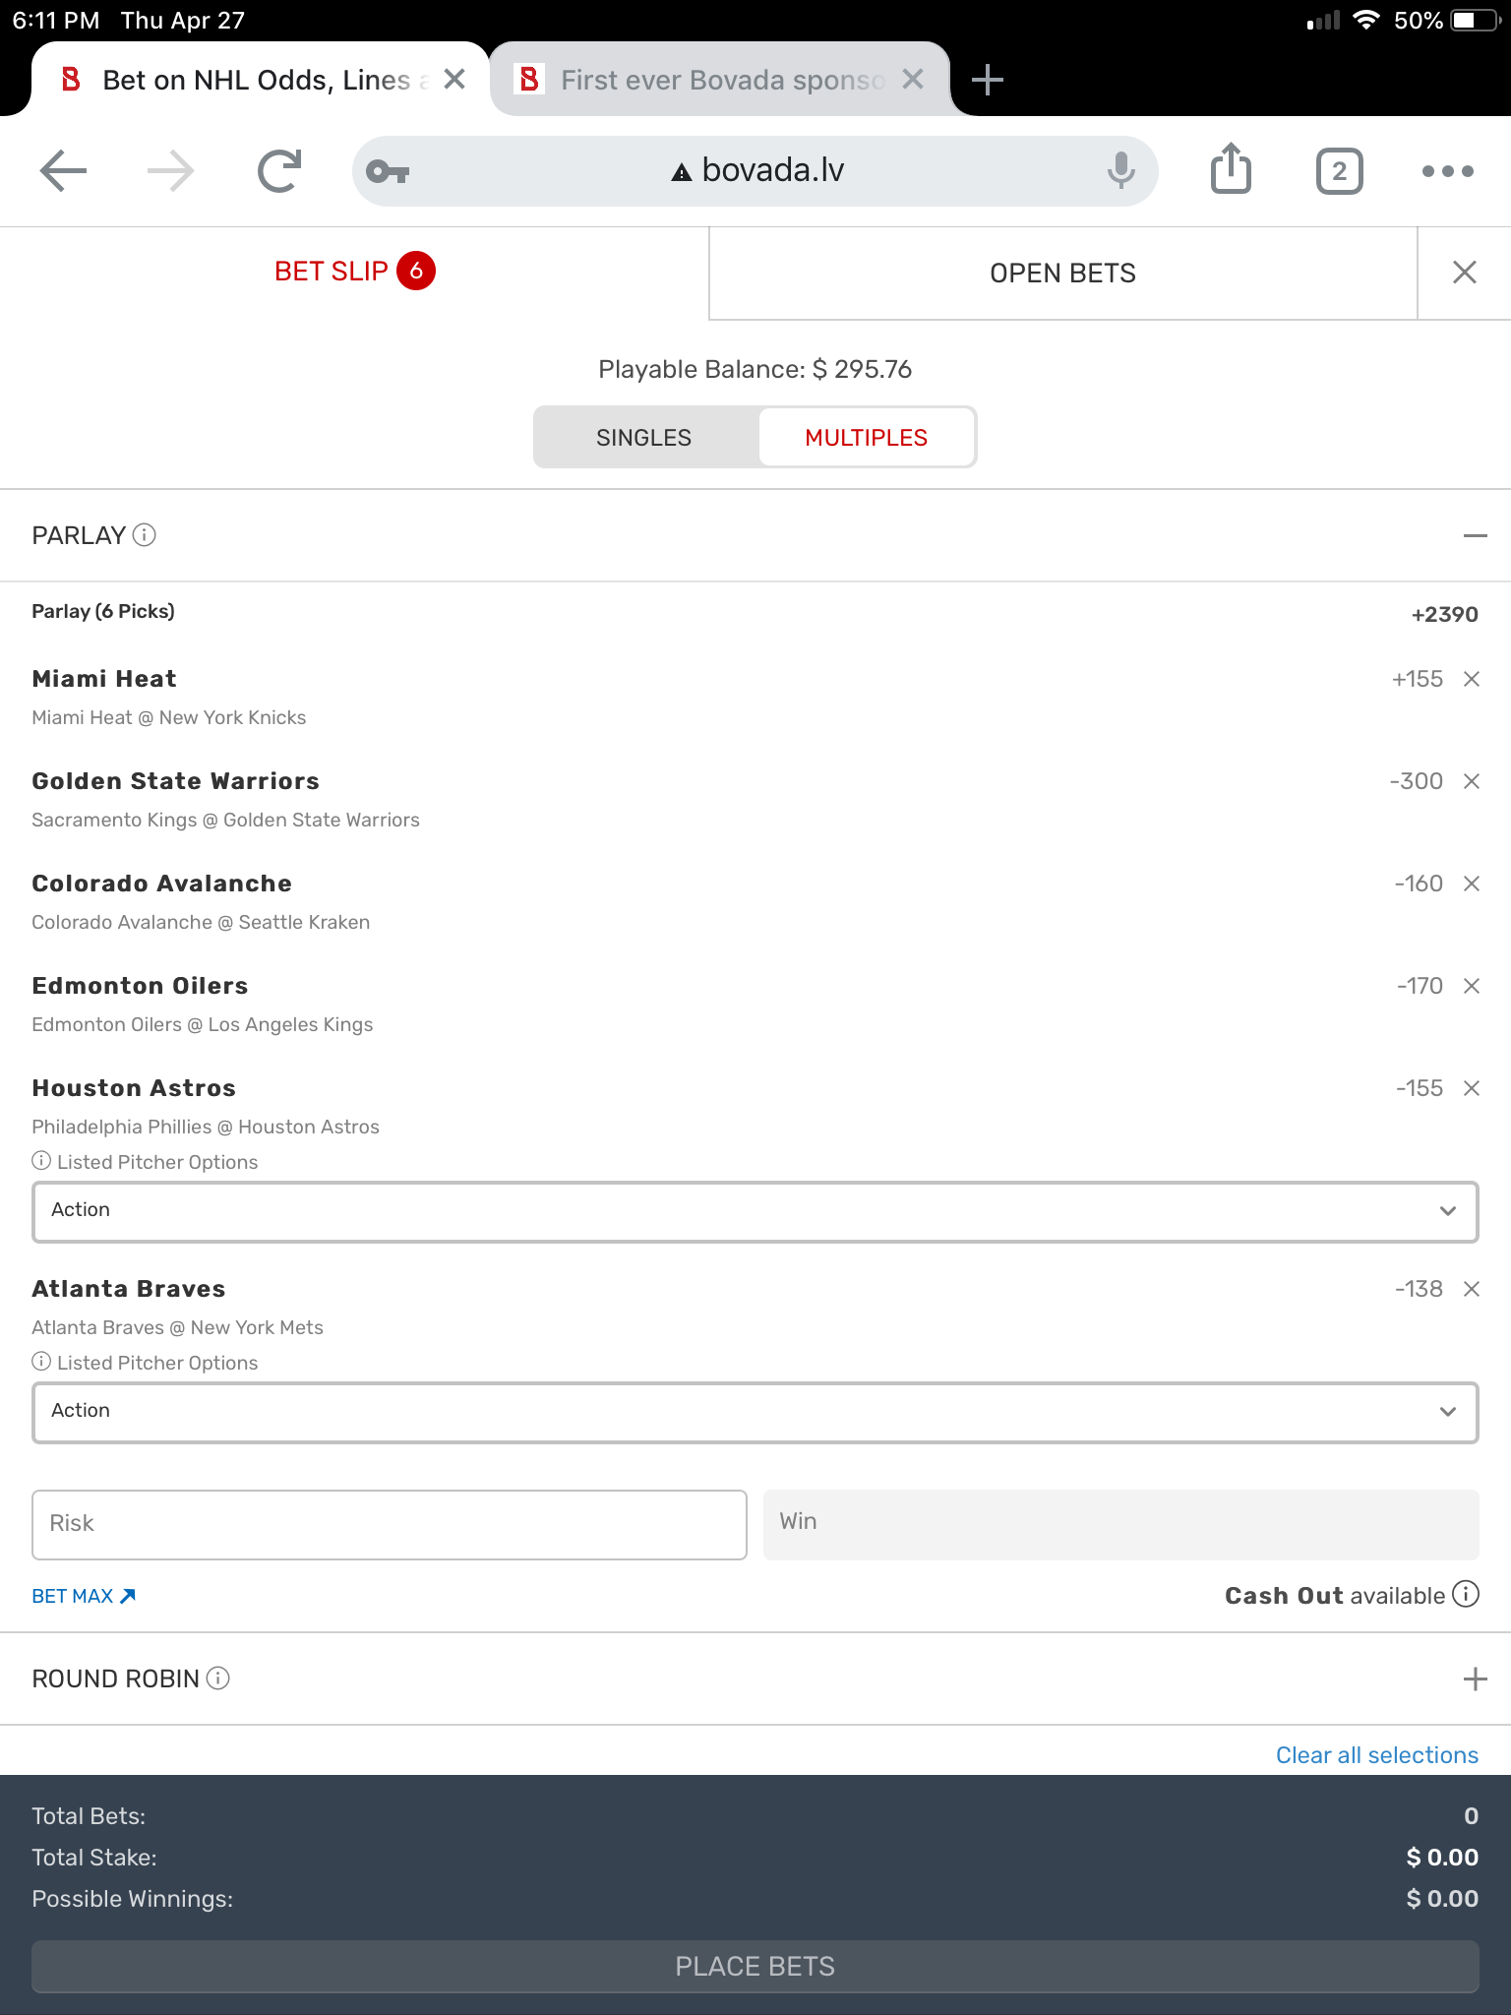Open Atlanta Braves pitcher Action dropdown

tap(755, 1412)
